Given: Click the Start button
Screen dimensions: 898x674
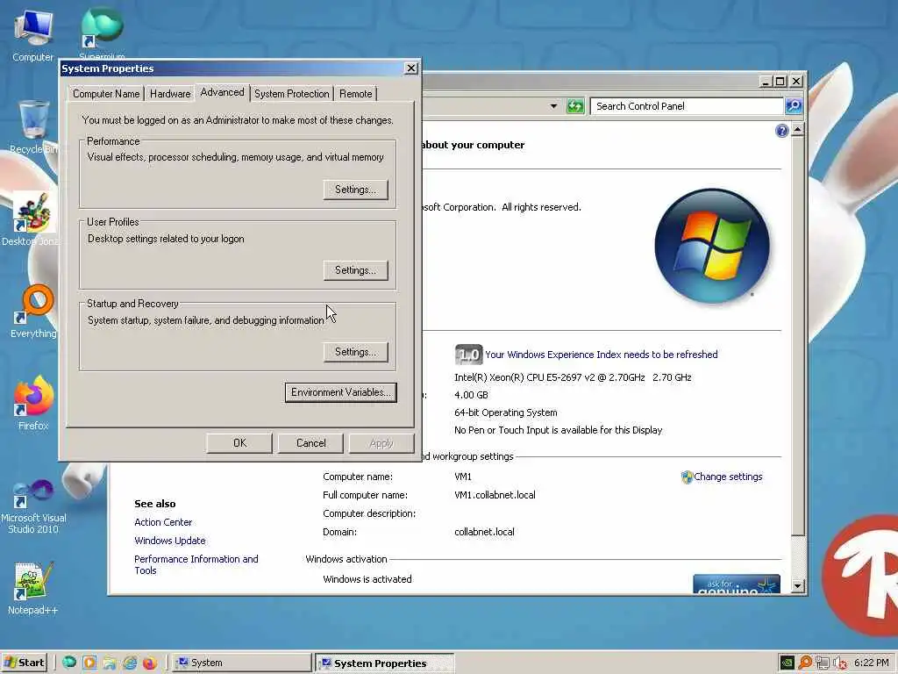Looking at the screenshot, I should [x=24, y=663].
